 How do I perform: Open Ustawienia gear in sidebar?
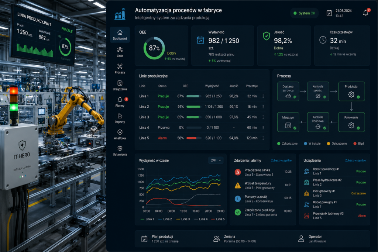(120, 151)
